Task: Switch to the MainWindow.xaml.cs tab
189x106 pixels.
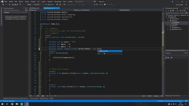Action: 50,8
